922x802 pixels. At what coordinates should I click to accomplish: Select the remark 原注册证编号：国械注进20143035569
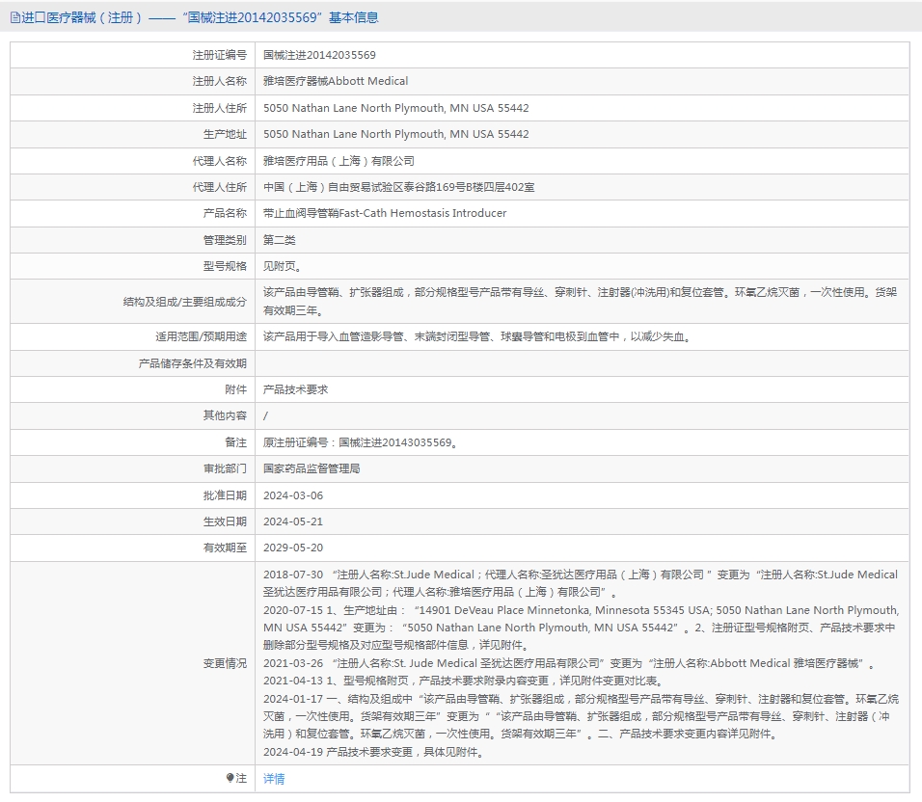361,442
